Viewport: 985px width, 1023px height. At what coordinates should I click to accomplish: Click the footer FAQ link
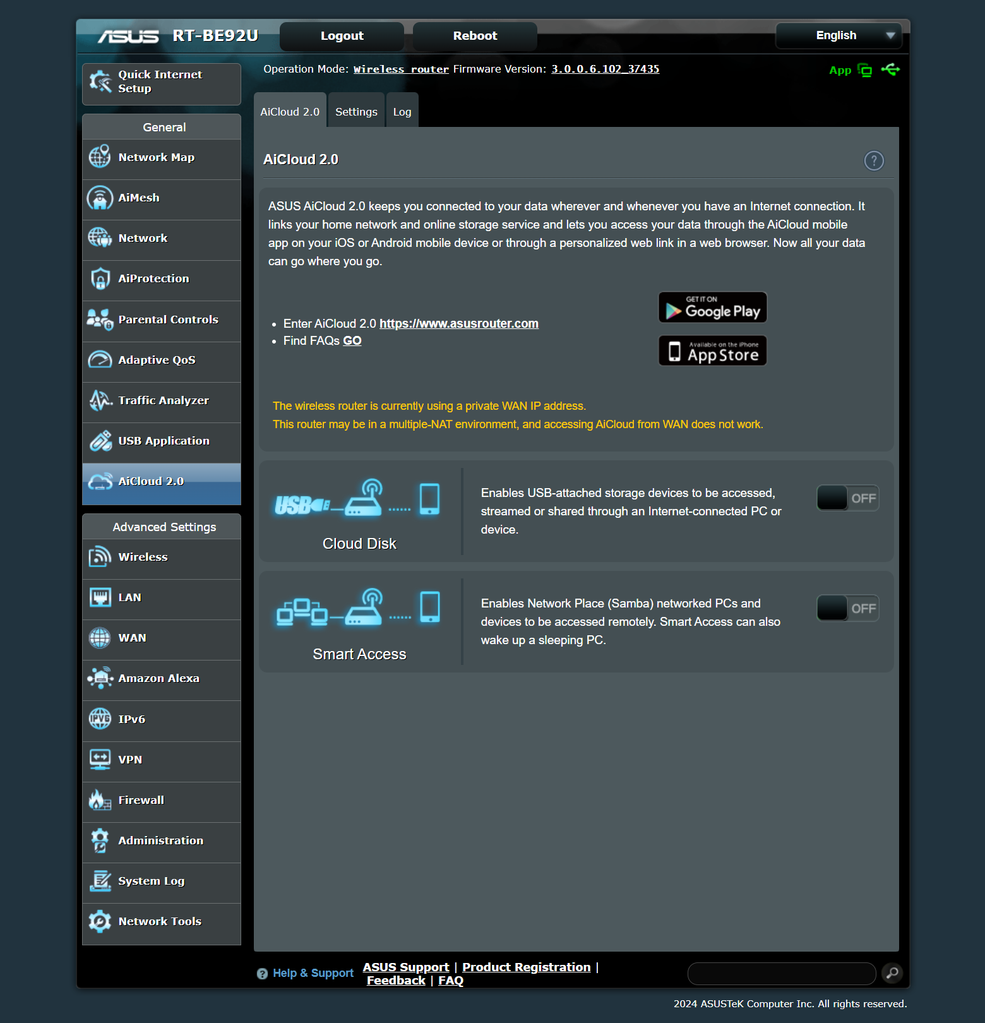(x=451, y=981)
